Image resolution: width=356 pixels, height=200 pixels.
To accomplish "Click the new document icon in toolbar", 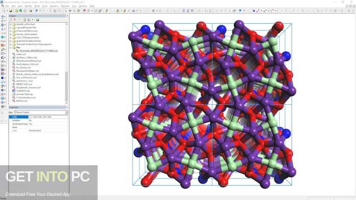I will click(4, 11).
